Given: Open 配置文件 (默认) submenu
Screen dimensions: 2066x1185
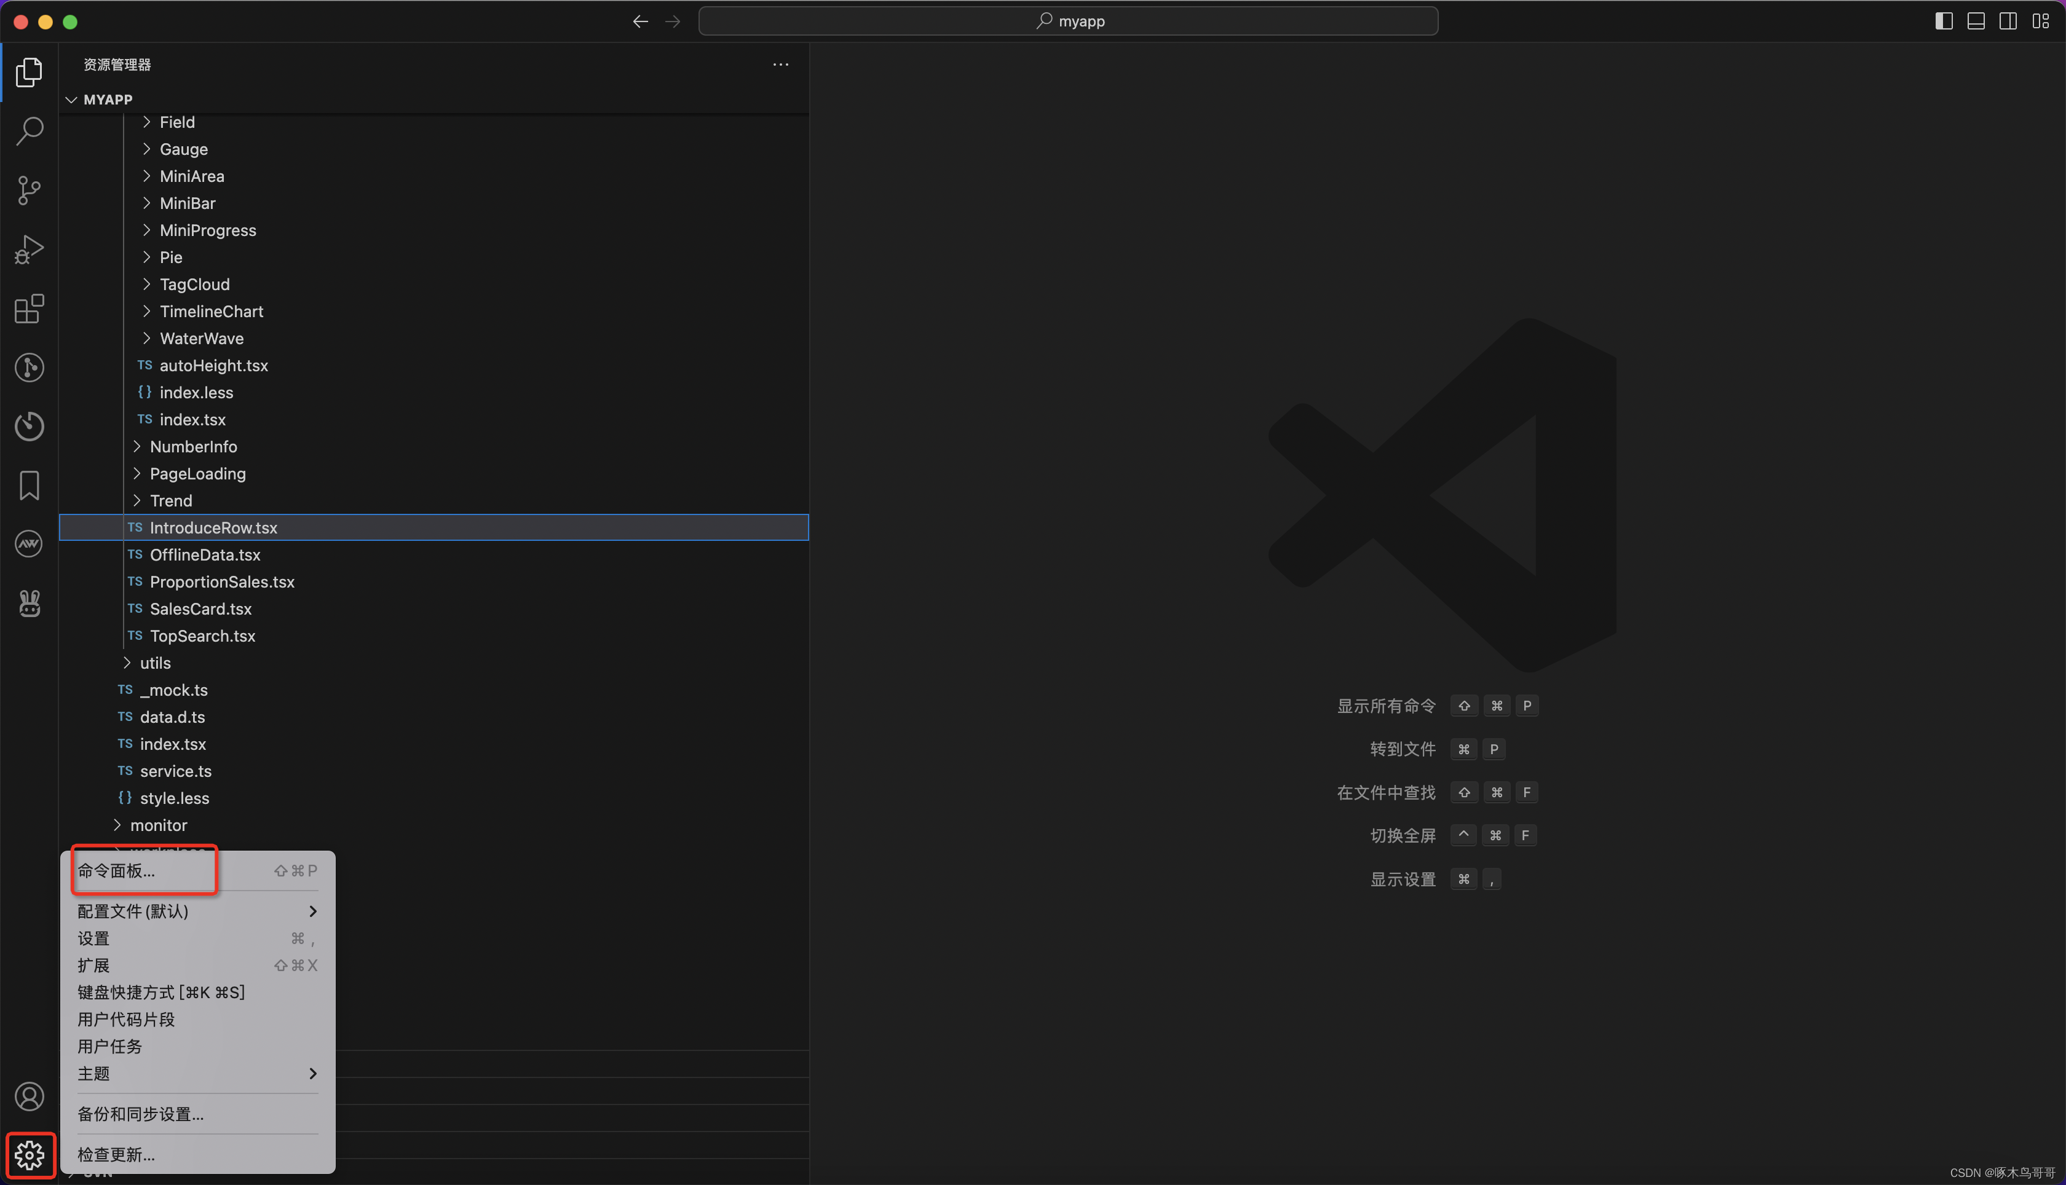Looking at the screenshot, I should 198,911.
